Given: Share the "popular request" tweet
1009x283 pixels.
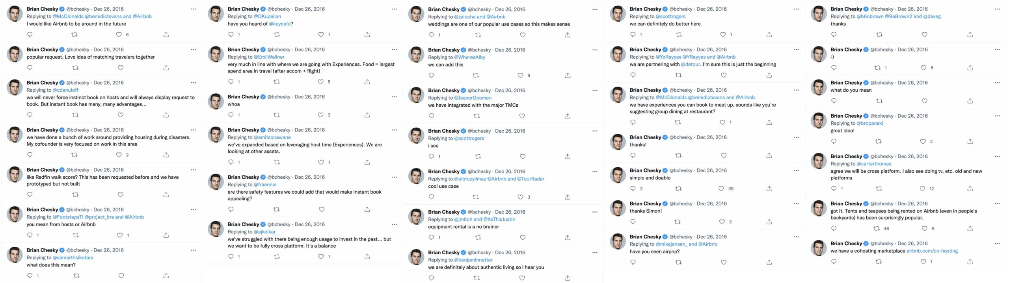Looking at the screenshot, I should click(x=166, y=68).
